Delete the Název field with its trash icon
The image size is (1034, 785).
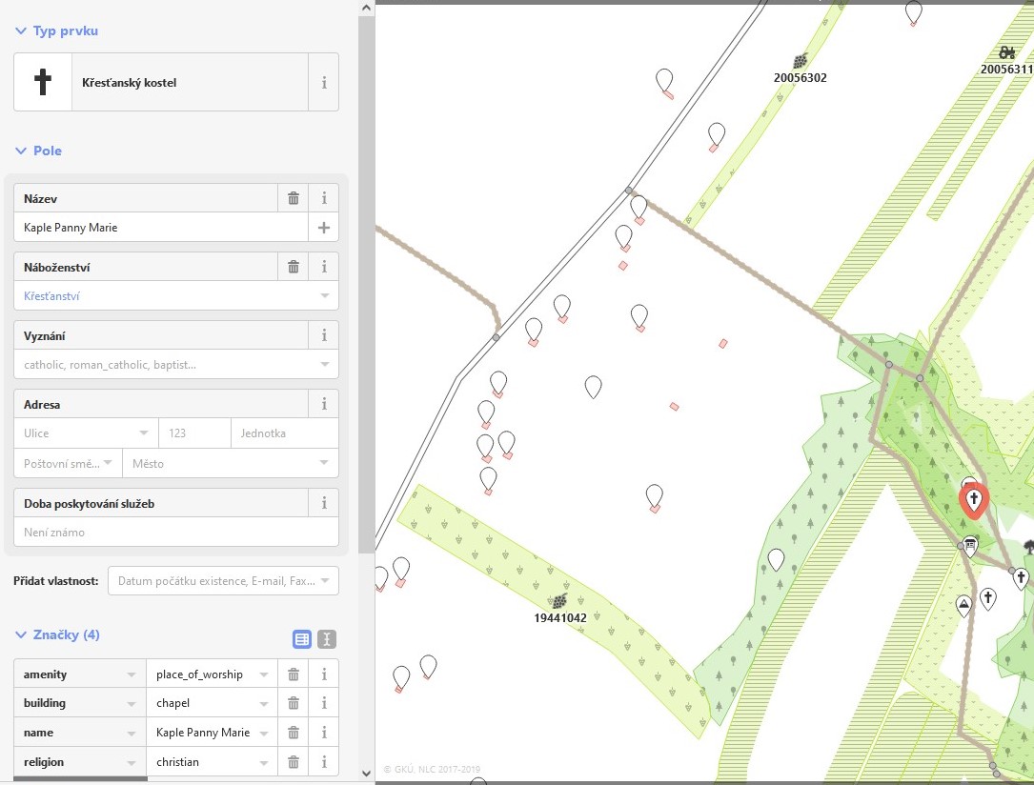click(294, 198)
